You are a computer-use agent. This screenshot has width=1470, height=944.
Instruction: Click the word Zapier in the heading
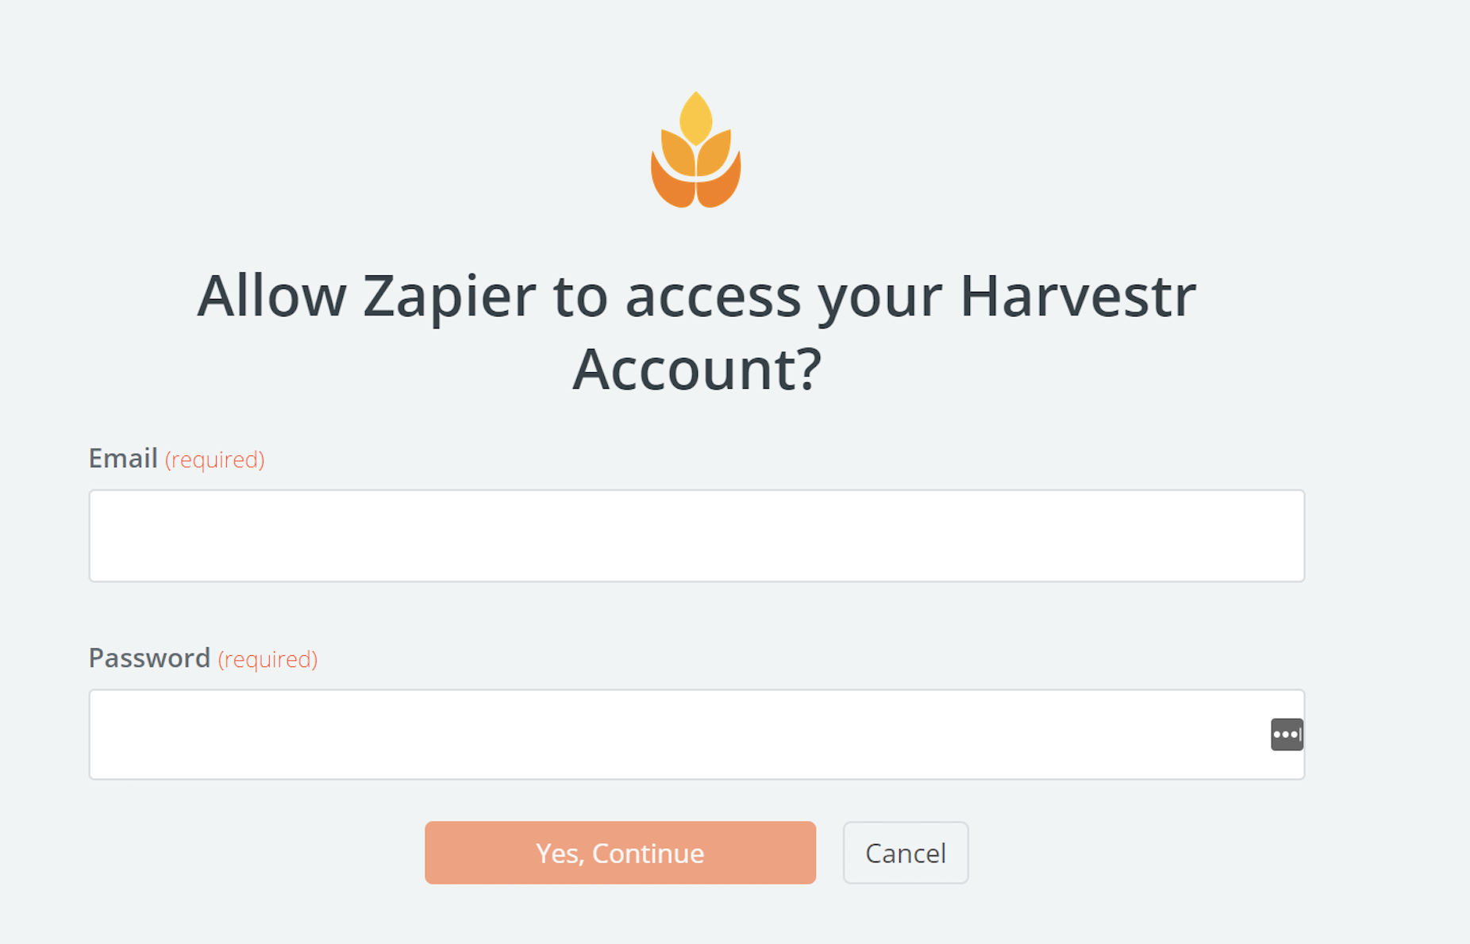[x=449, y=296]
